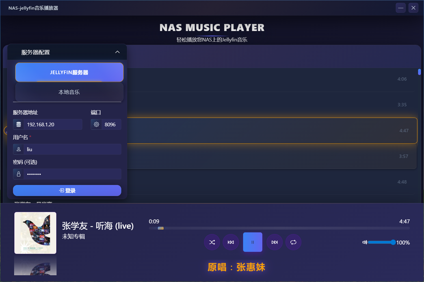Skip to the next track
This screenshot has height=282, width=424.
[274, 242]
